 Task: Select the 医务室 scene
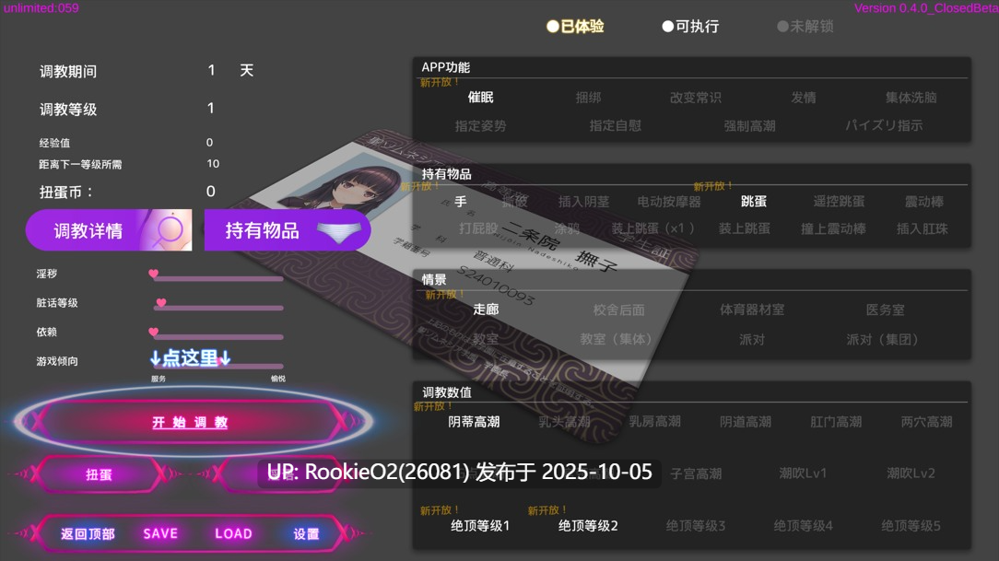point(885,310)
